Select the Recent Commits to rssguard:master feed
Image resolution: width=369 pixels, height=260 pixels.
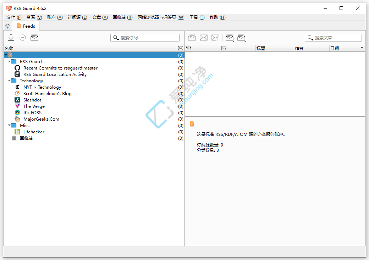tap(60, 68)
